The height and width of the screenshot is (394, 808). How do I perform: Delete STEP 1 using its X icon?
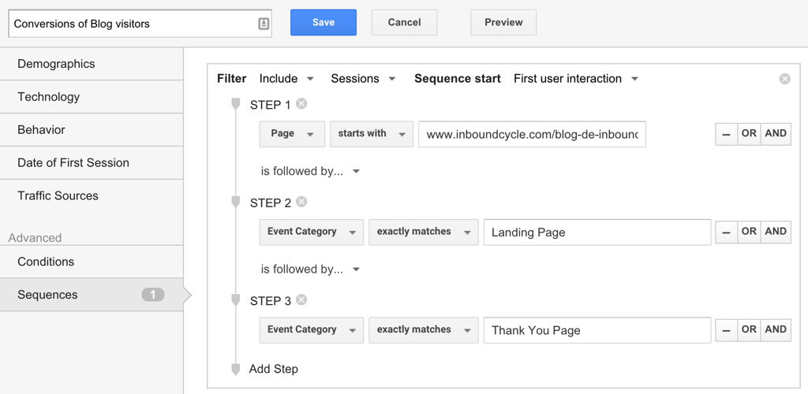301,104
